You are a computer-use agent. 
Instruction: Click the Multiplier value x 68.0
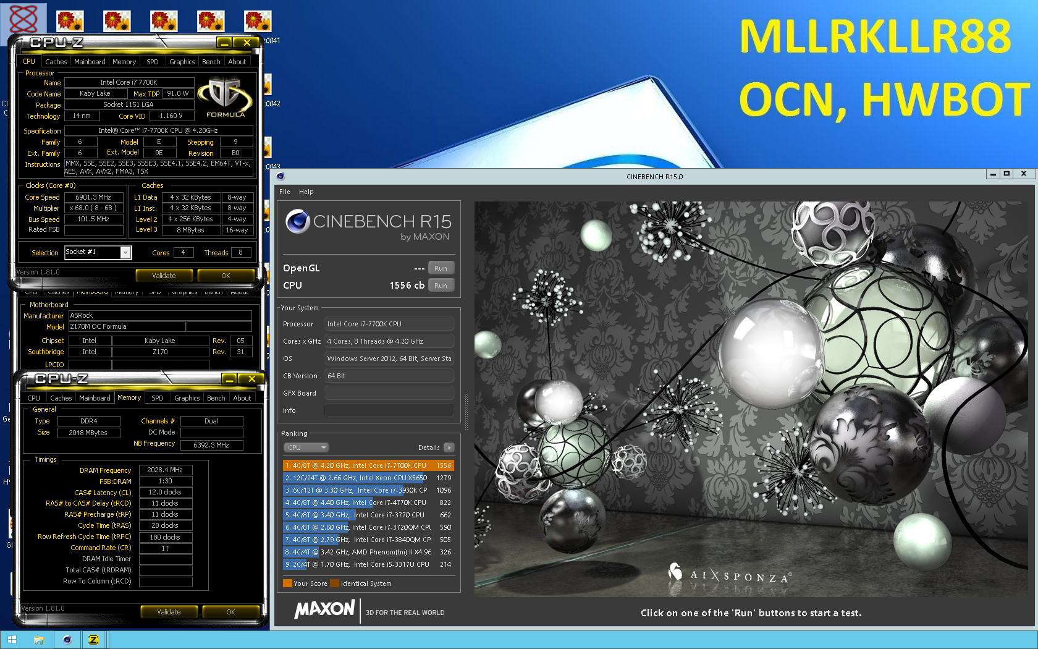coord(94,208)
